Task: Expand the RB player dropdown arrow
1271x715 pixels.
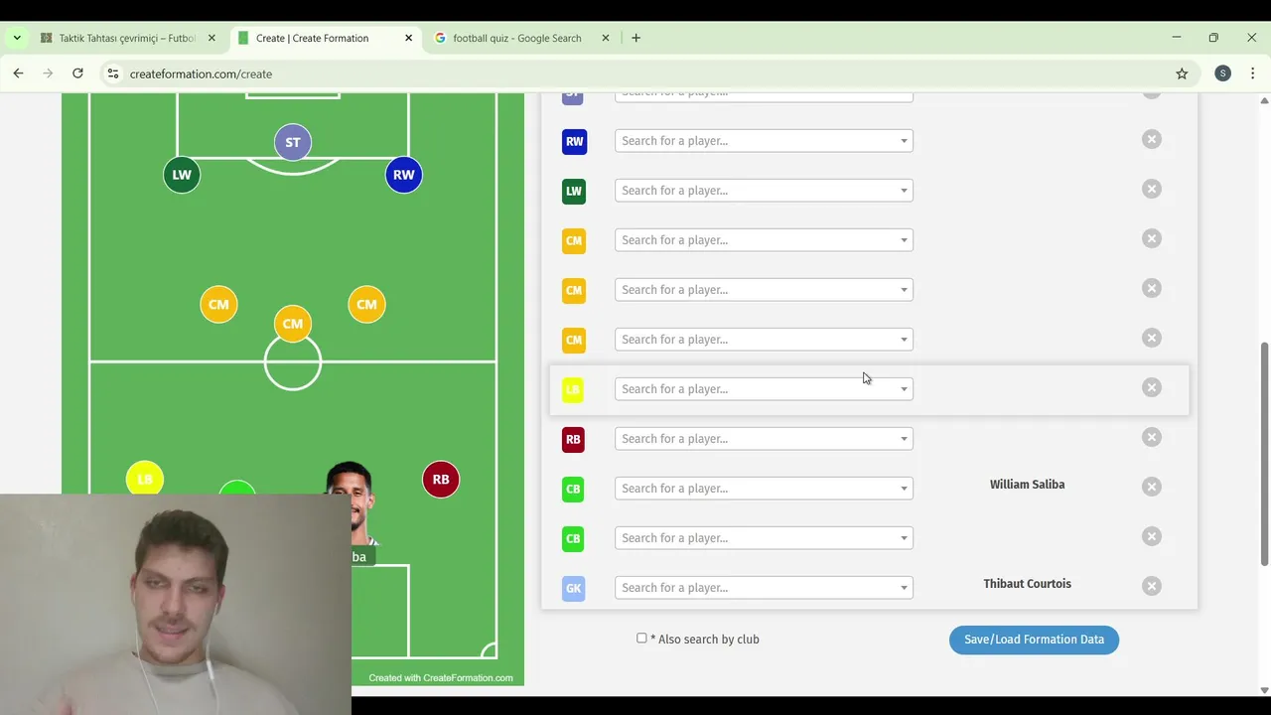Action: click(904, 439)
